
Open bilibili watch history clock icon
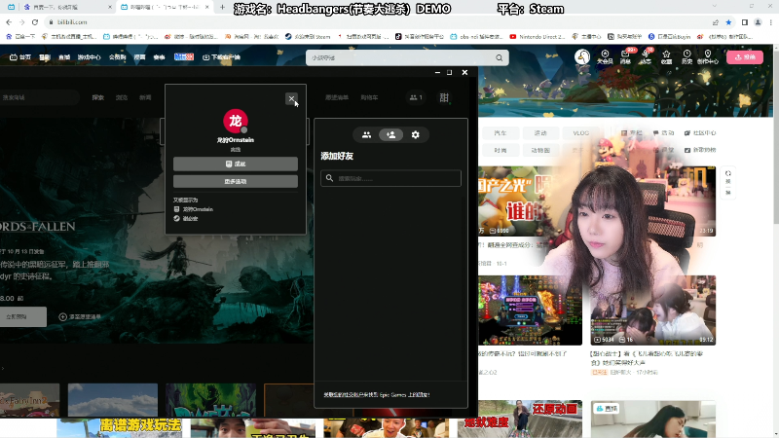[686, 56]
